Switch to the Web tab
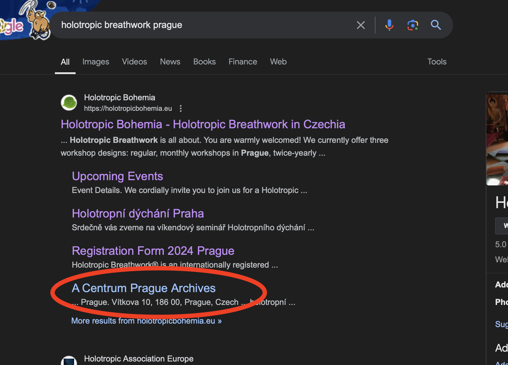 278,62
